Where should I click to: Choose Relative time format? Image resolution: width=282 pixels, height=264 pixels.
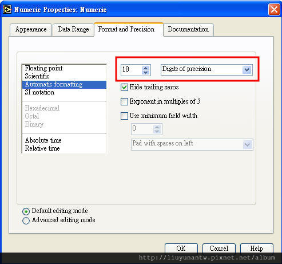pyautogui.click(x=64, y=148)
